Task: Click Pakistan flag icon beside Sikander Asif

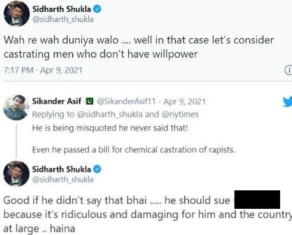Action: pyautogui.click(x=90, y=101)
